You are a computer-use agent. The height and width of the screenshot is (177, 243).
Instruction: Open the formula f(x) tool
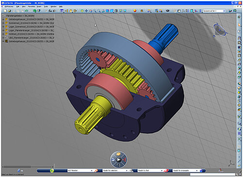click(x=51, y=11)
